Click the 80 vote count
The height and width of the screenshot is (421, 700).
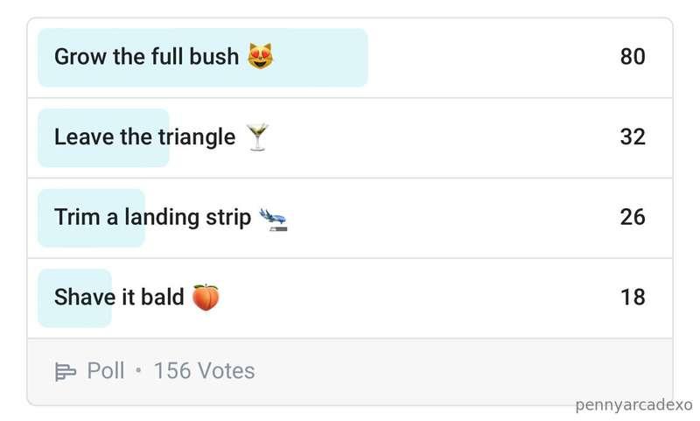633,57
